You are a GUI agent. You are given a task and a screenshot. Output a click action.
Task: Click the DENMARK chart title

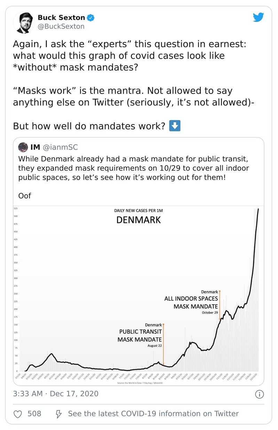pyautogui.click(x=138, y=220)
